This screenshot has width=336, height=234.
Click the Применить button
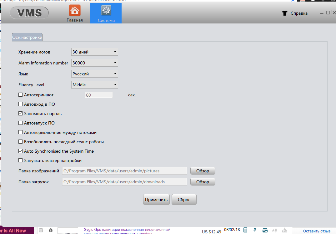pyautogui.click(x=156, y=200)
